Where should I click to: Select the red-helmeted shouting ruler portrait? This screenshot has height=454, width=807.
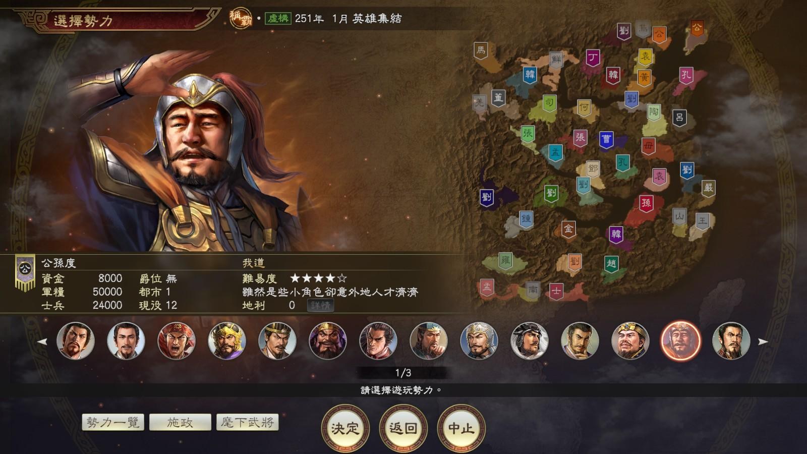(x=177, y=341)
